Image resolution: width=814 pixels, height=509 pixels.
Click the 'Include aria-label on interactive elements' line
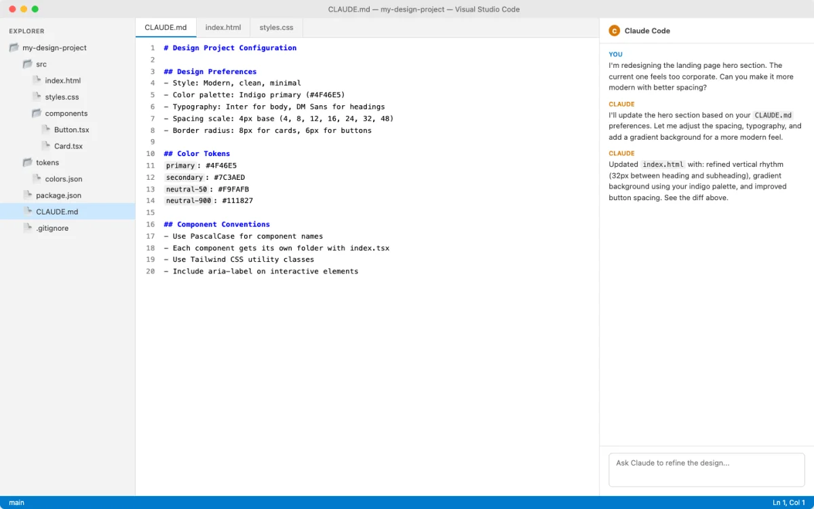coord(261,271)
